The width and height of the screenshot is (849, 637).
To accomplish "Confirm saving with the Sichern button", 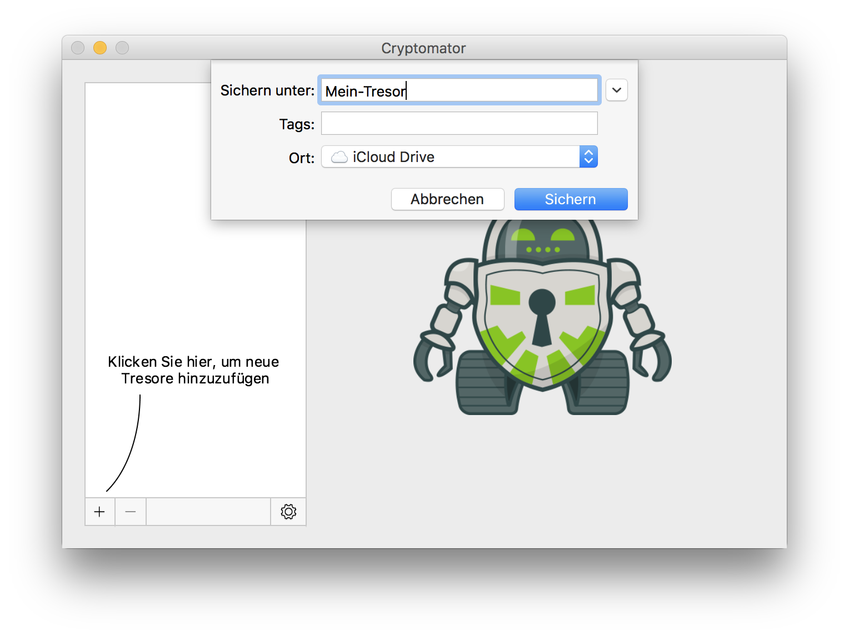I will coord(571,199).
